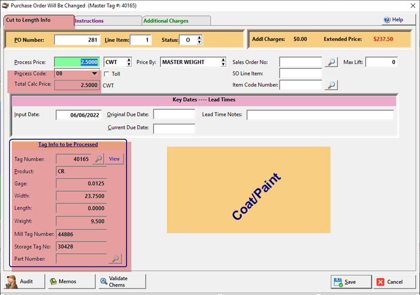The image size is (420, 295).
Task: Click the Lead Time Notes input field
Action: click(320, 115)
